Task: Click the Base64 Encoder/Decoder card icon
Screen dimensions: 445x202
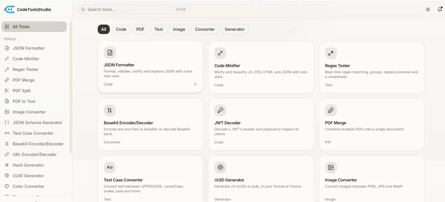Action: click(x=110, y=110)
